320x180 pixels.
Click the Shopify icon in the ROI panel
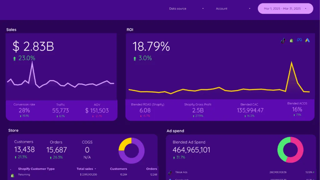tap(291, 40)
